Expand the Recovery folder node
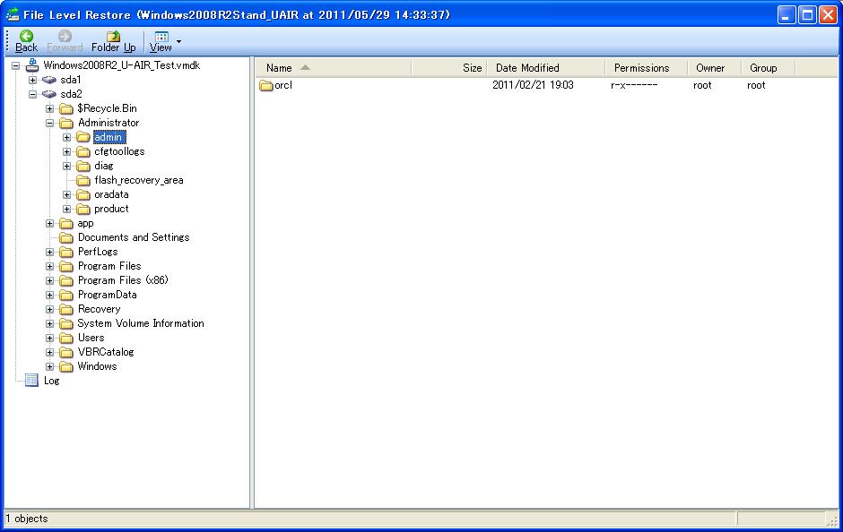This screenshot has height=532, width=843. point(49,309)
